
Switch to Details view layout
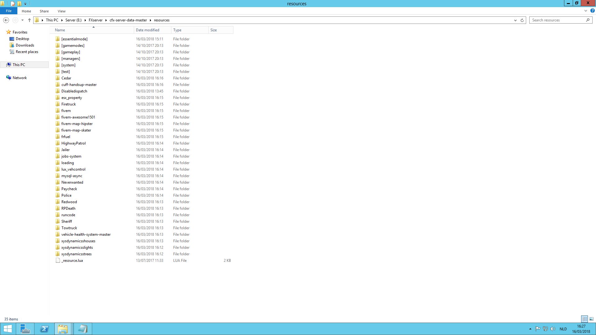click(585, 319)
